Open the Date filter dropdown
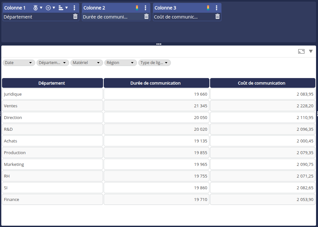This screenshot has width=318, height=227. (x=19, y=63)
